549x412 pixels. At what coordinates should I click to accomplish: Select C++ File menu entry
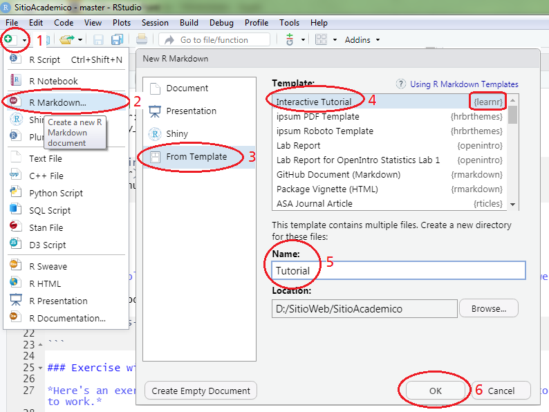point(66,176)
